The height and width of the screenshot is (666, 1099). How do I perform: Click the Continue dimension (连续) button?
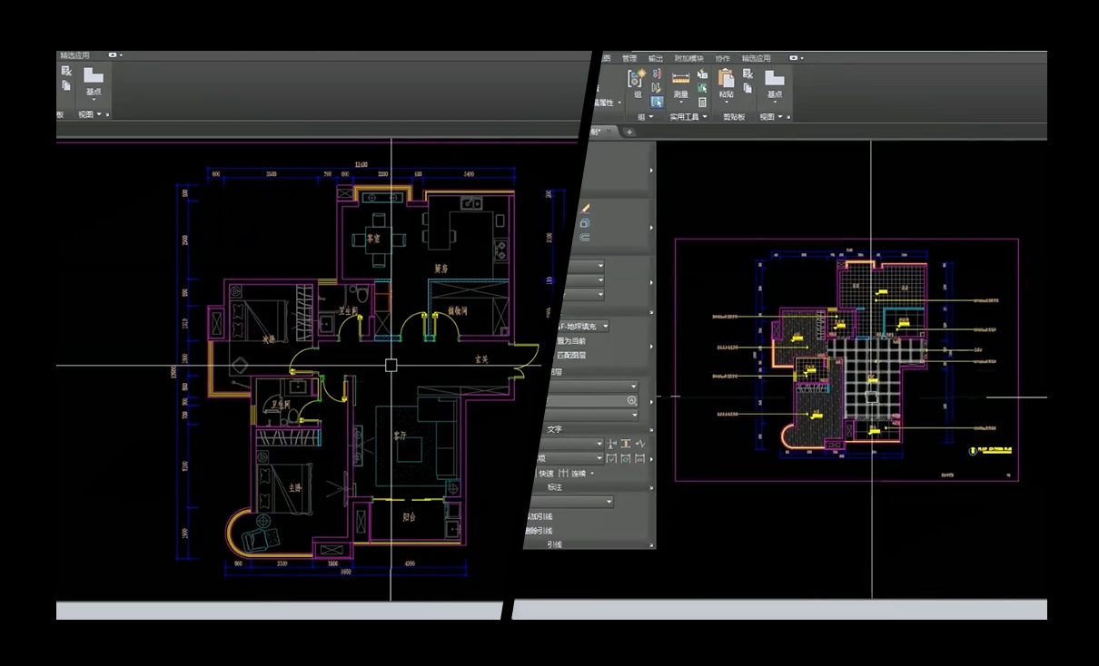pyautogui.click(x=573, y=474)
